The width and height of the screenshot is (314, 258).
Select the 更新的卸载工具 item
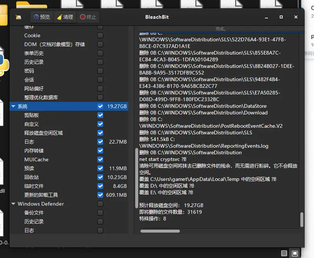(x=41, y=195)
